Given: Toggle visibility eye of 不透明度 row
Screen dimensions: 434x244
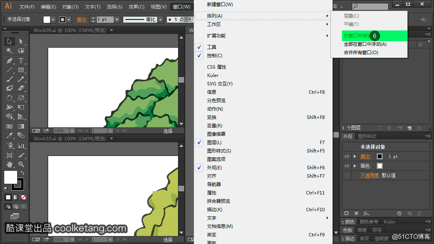Looking at the screenshot, I should click(x=347, y=175).
